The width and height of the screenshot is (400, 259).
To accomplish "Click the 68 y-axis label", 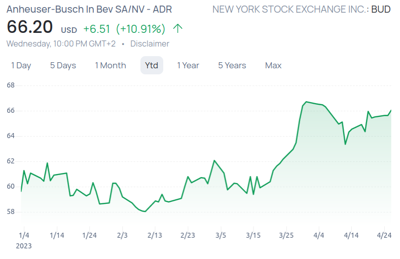I will [11, 85].
